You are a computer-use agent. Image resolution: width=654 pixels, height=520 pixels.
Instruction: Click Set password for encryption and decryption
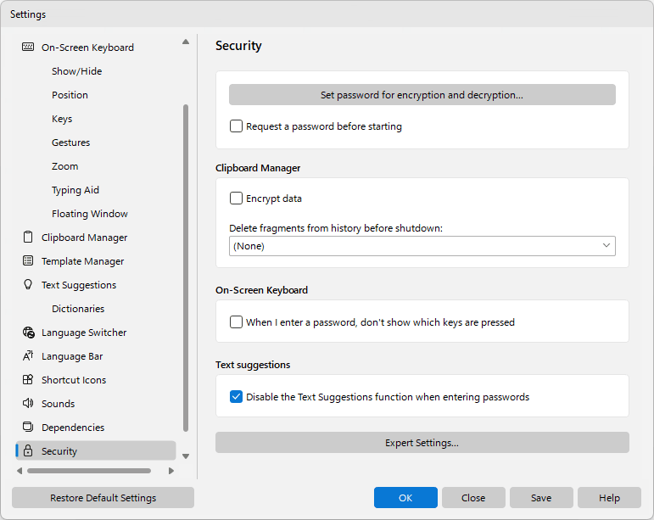tap(422, 95)
